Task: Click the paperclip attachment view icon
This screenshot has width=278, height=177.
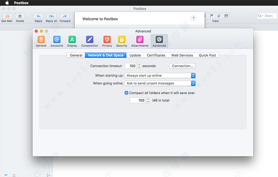Action: coord(219,16)
